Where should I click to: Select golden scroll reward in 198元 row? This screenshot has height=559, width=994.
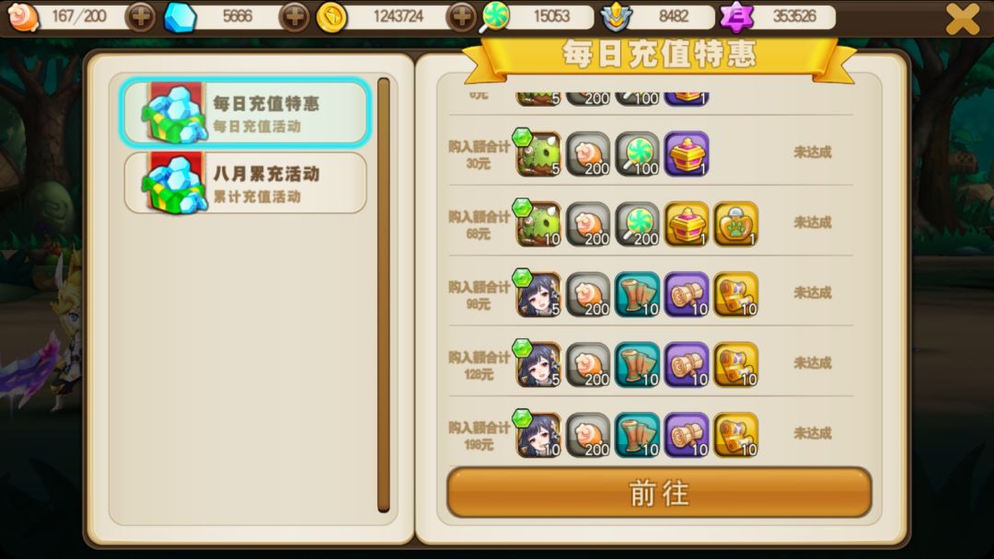pyautogui.click(x=735, y=435)
